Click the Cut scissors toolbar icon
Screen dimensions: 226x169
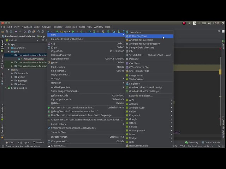point(25,31)
